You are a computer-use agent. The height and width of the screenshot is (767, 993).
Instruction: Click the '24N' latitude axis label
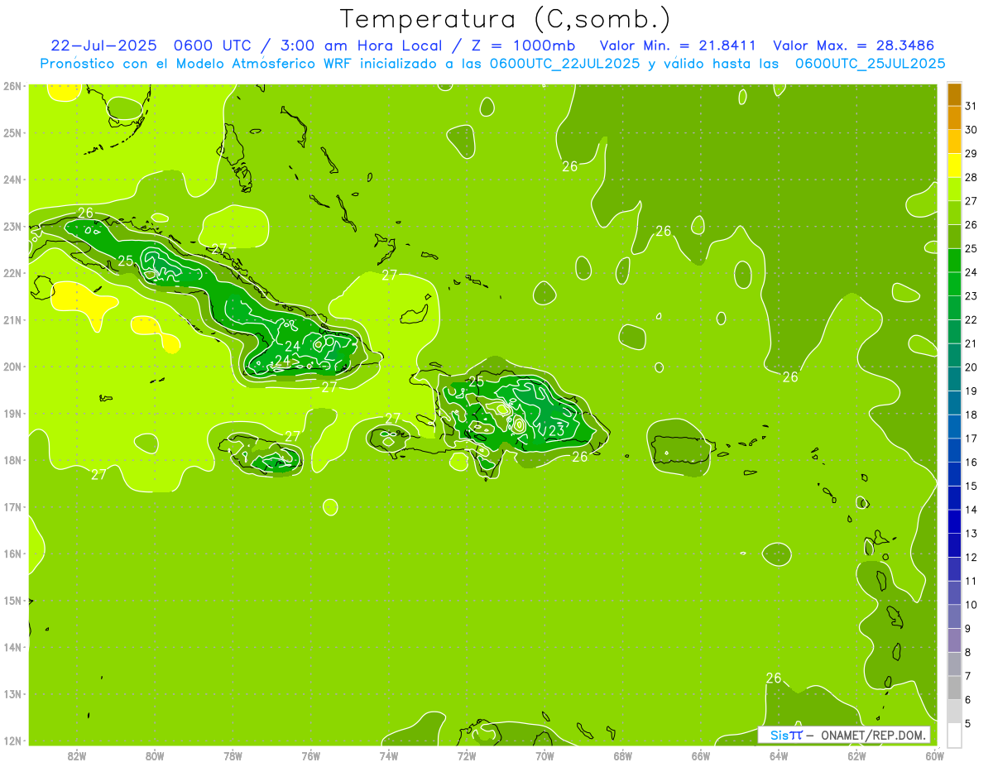(x=12, y=179)
